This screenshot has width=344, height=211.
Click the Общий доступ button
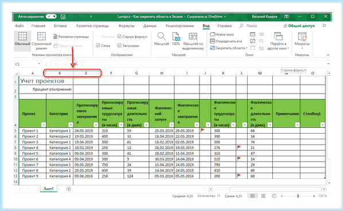pos(299,26)
